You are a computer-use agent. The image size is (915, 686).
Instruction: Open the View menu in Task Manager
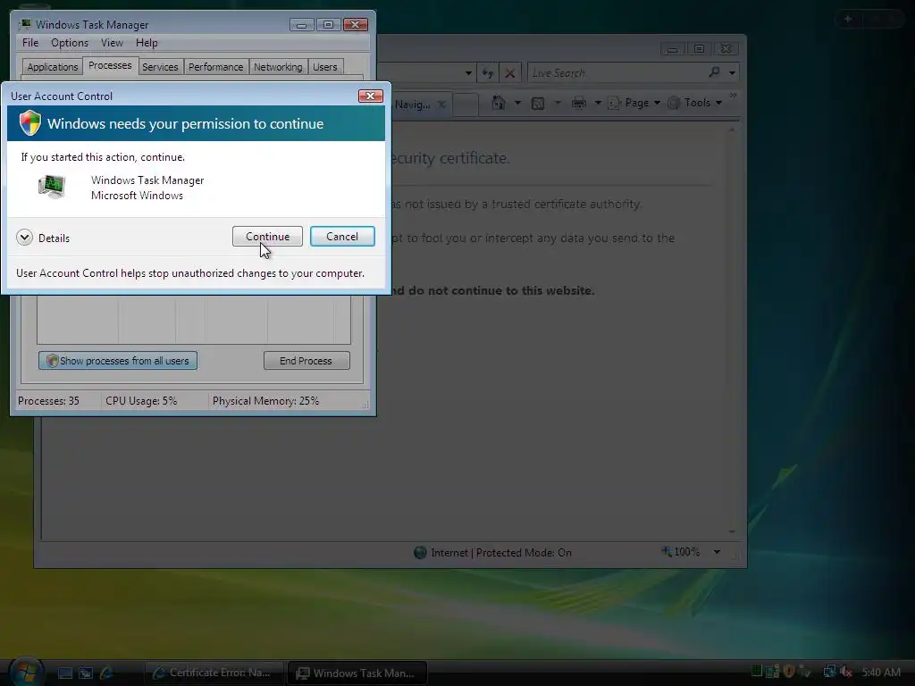(112, 43)
